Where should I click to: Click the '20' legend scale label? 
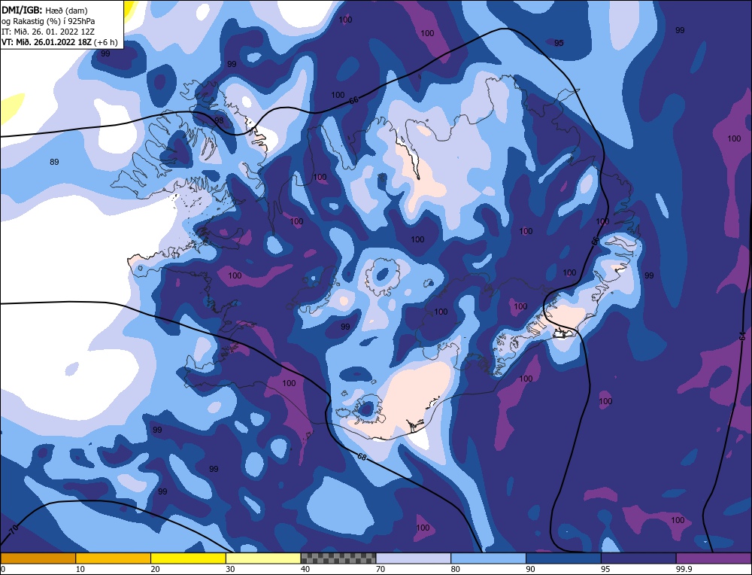tap(155, 569)
